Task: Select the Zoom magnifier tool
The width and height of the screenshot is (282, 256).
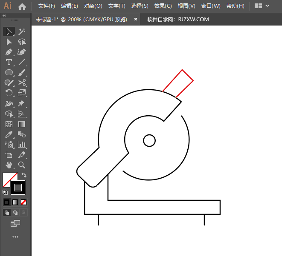Action: click(x=22, y=165)
